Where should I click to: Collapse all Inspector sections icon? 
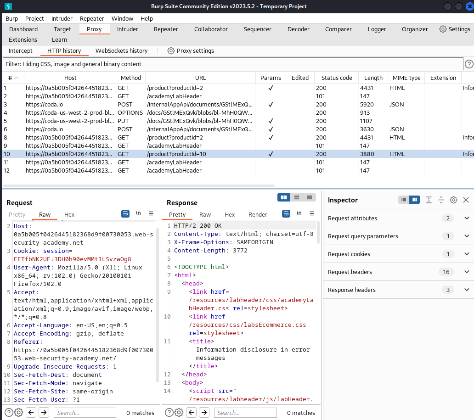441,200
